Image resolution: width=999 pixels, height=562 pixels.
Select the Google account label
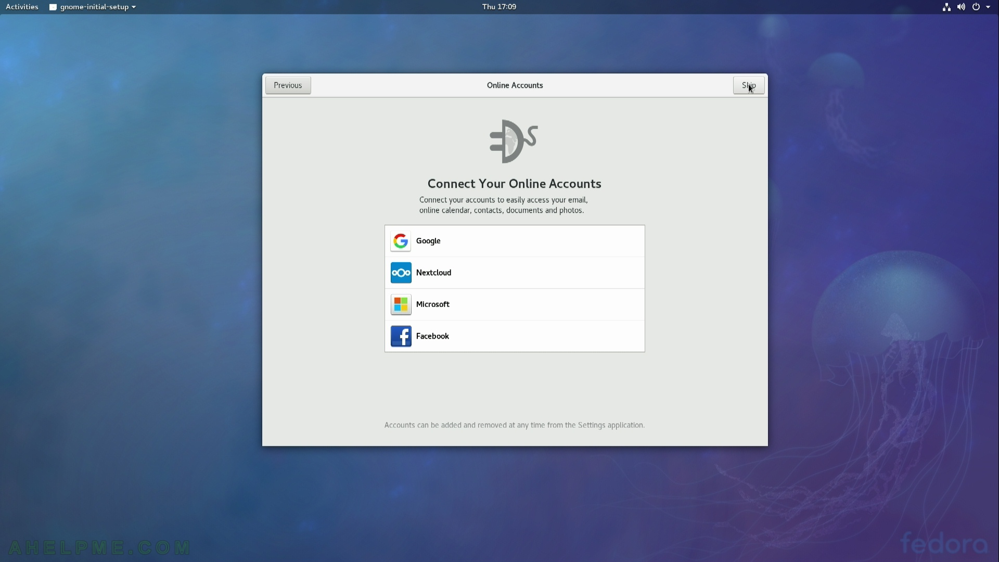coord(428,241)
